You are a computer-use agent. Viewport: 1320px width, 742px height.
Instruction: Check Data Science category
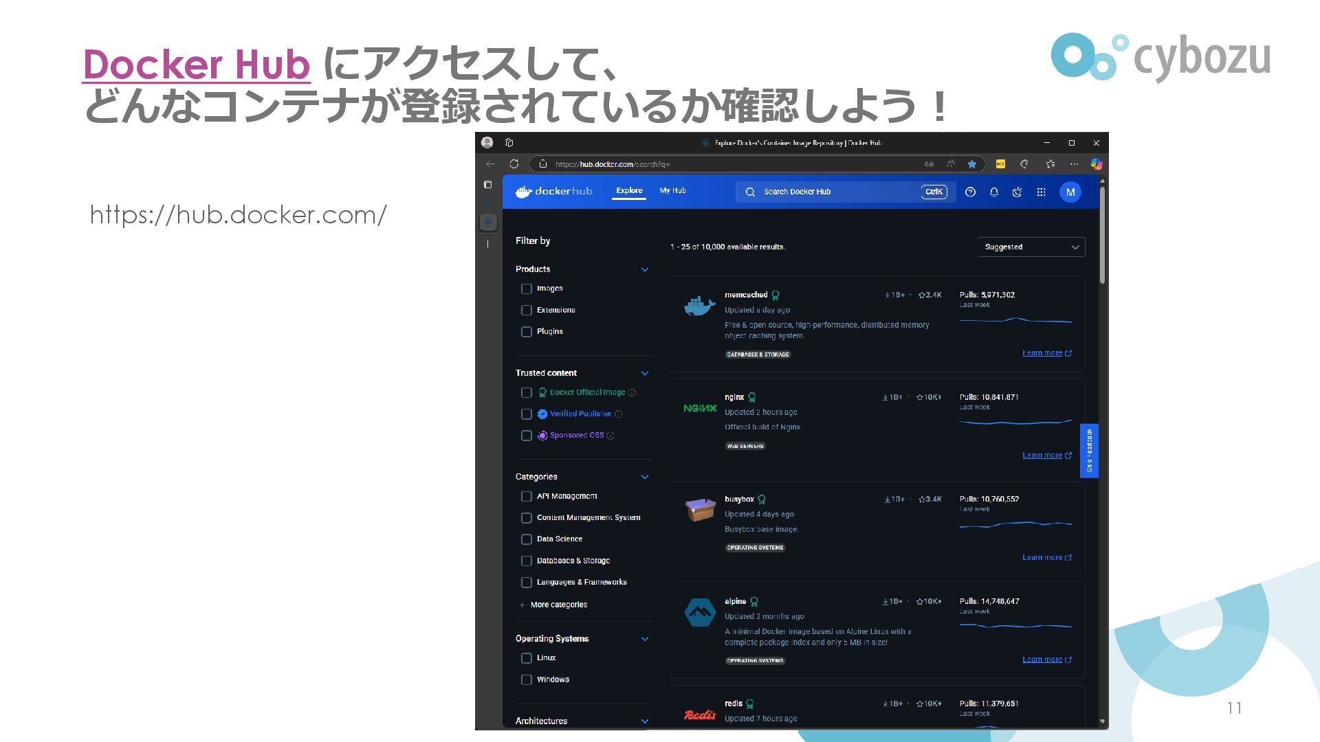[527, 539]
